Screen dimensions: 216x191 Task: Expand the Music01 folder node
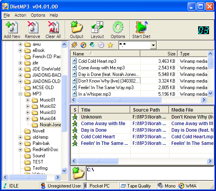[x=28, y=100]
